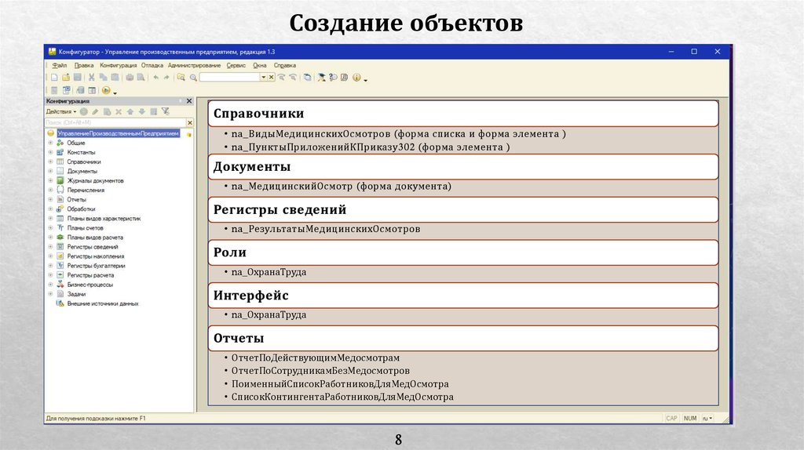Click the Add item icon in Конфигурация panel
The width and height of the screenshot is (804, 450).
click(83, 111)
